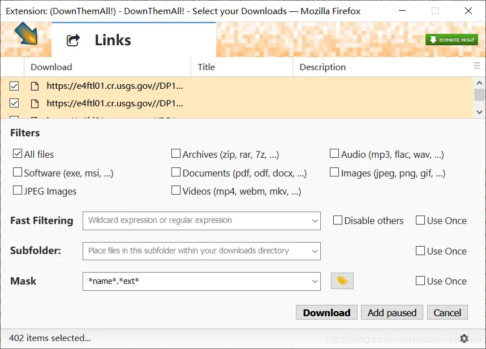Minimize the Firefox window
The width and height of the screenshot is (486, 349).
[x=402, y=11]
